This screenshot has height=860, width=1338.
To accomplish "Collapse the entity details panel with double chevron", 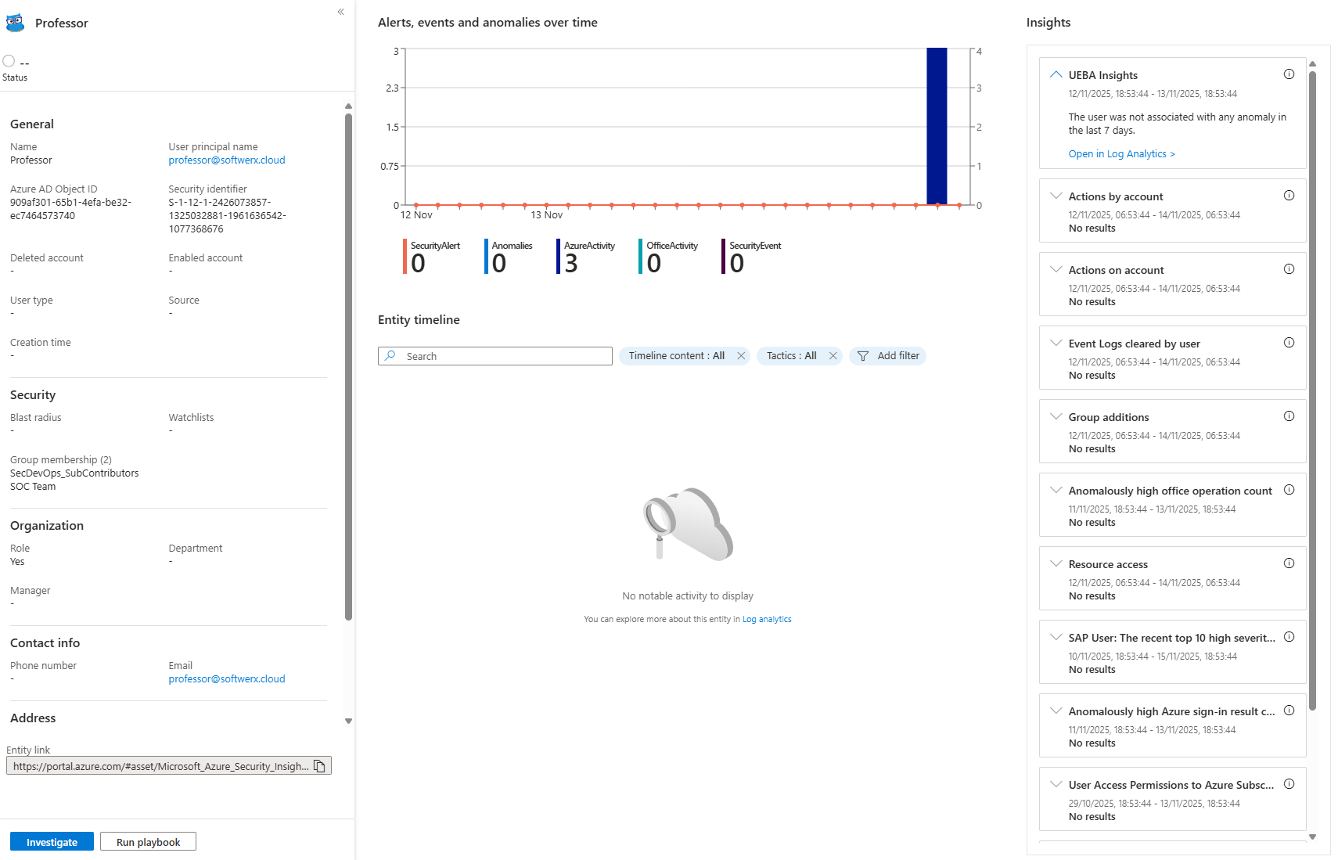I will click(341, 12).
